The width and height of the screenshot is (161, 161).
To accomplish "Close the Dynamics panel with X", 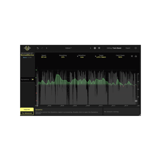I will (132, 56).
